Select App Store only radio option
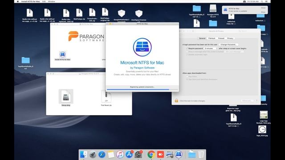This screenshot has width=285, height=160. 187,76
